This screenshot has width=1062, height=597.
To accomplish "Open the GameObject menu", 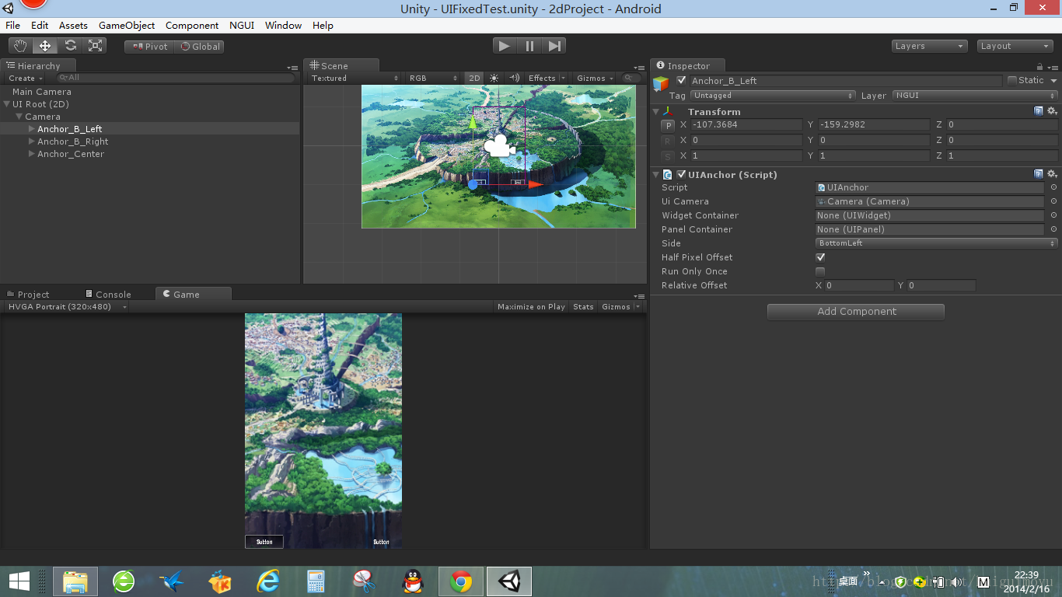I will click(x=127, y=25).
